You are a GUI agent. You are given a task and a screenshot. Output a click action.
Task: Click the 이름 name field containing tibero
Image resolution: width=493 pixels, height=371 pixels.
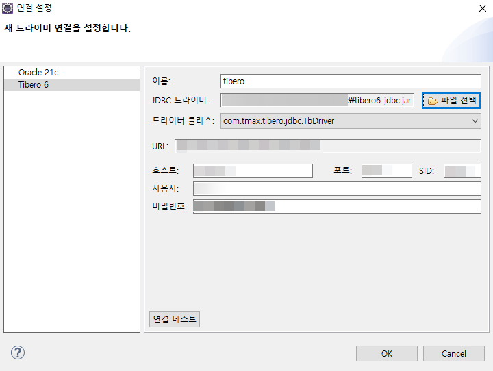351,81
